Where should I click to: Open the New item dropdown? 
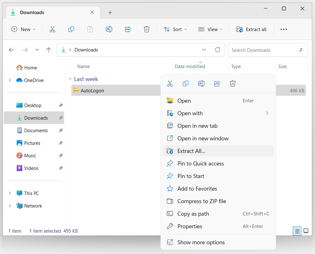24,29
